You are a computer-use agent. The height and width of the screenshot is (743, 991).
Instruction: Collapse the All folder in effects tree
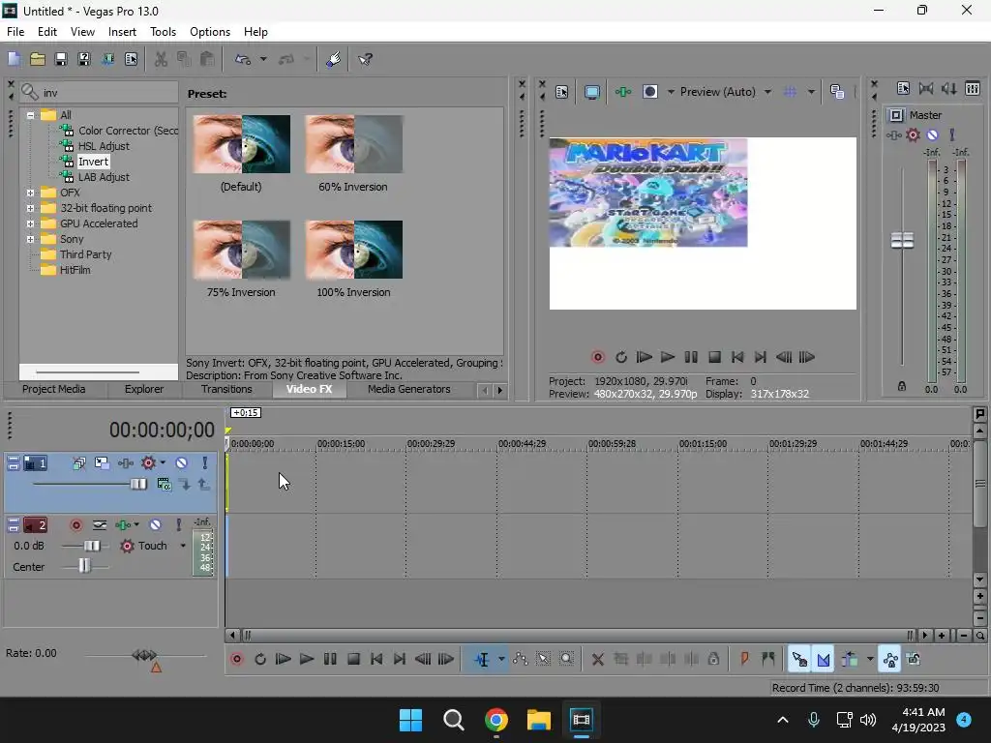pos(30,115)
